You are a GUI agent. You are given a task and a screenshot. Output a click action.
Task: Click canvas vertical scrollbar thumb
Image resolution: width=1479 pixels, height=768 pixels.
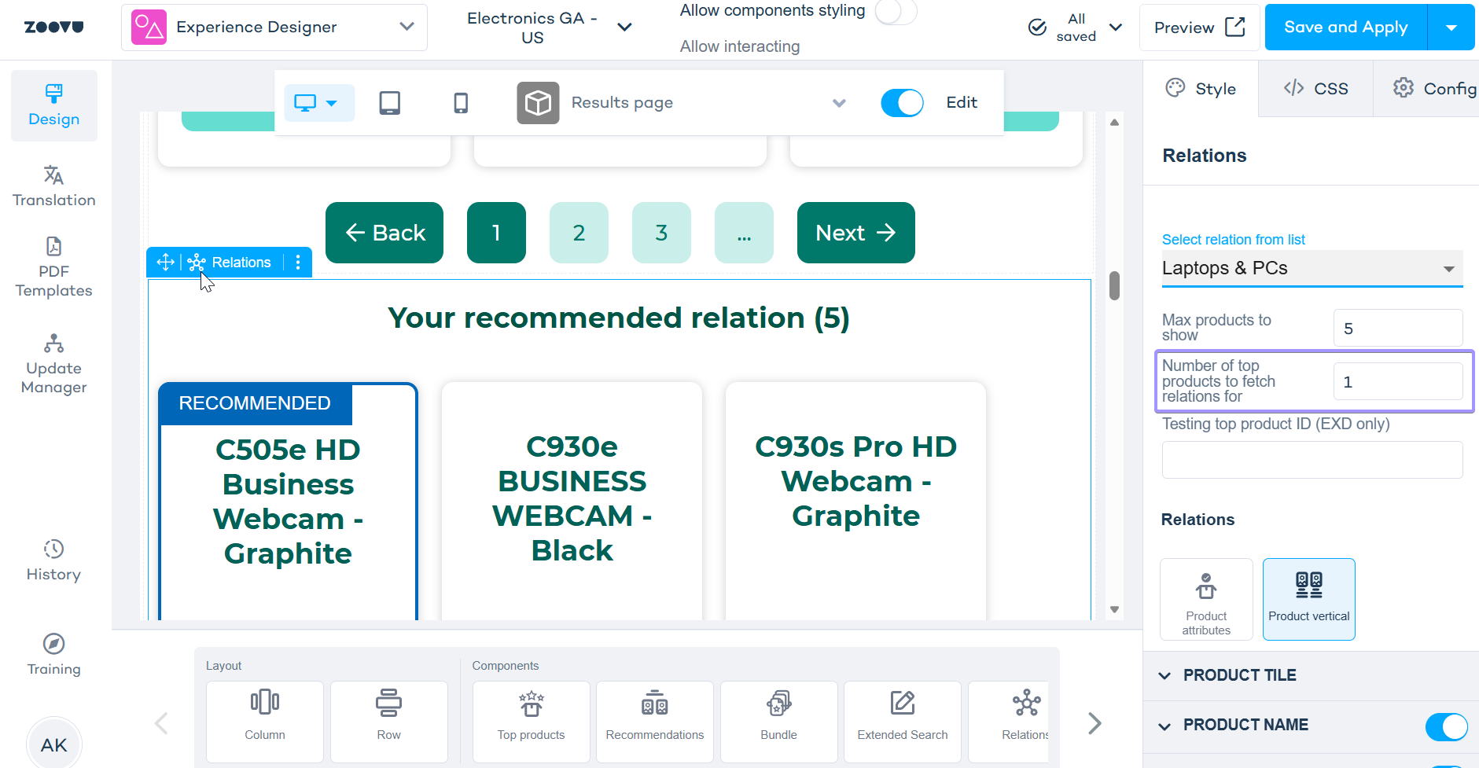tap(1114, 285)
